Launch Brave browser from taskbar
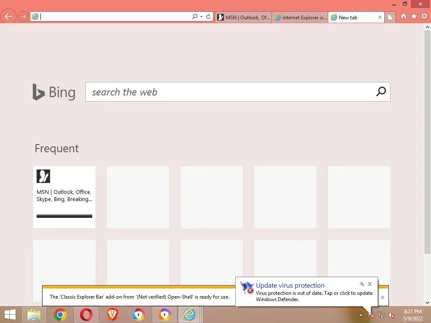Image resolution: width=431 pixels, height=323 pixels. (x=112, y=315)
